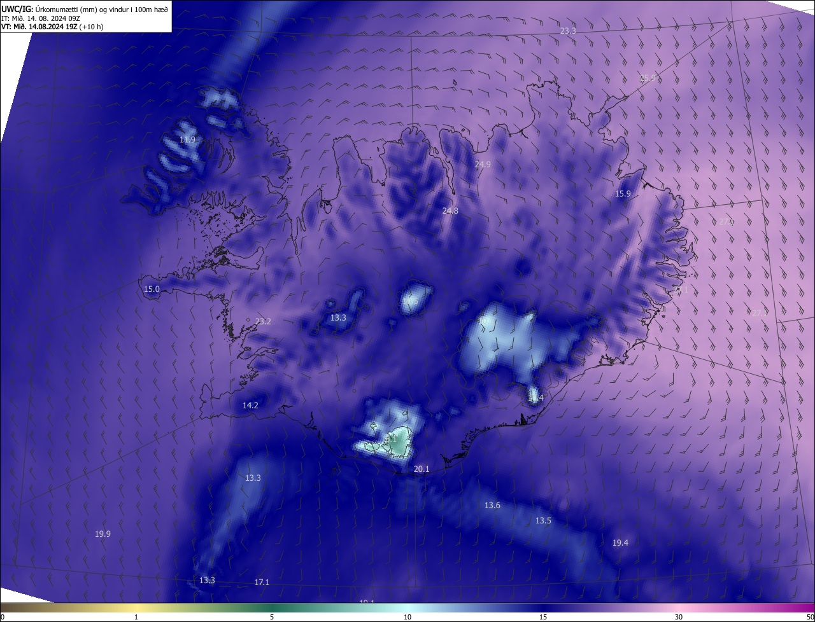Screen dimensions: 815x622
Task: Click the colorbar scale label 10
Action: 407,617
